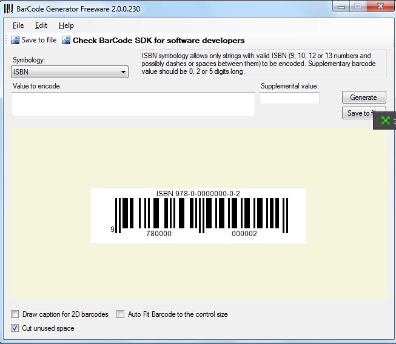The height and width of the screenshot is (344, 396).
Task: Click the ISBN symbology description text
Action: (263, 64)
